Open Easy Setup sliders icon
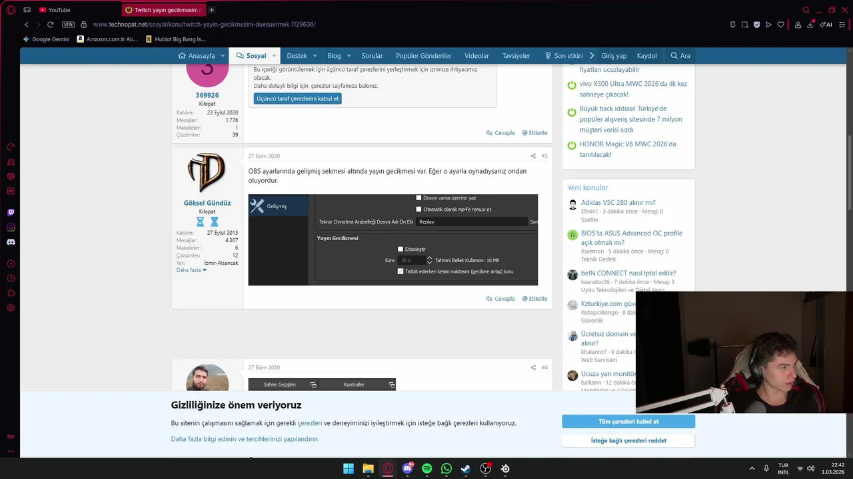 point(842,25)
